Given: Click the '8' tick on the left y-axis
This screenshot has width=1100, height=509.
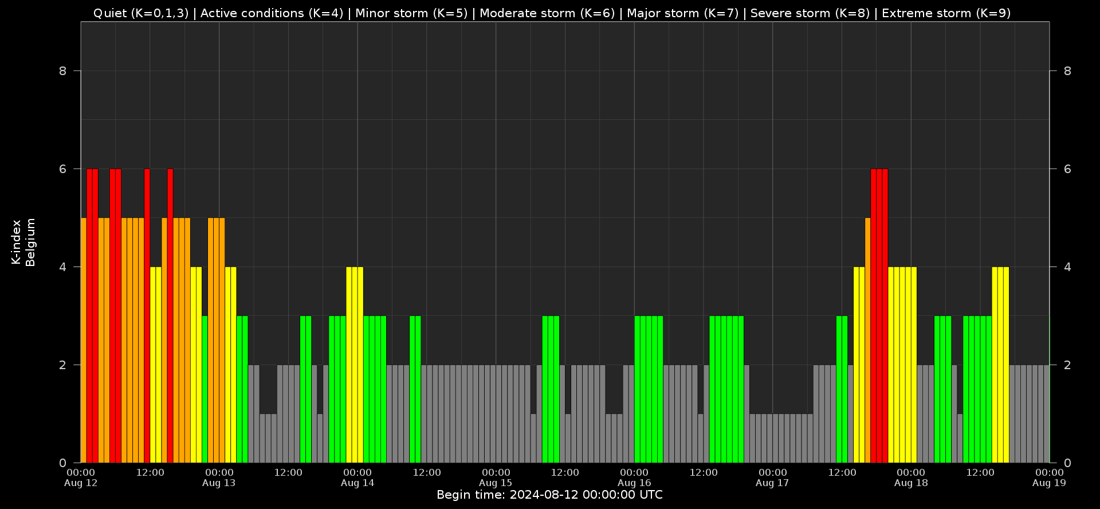Looking at the screenshot, I should coord(62,71).
